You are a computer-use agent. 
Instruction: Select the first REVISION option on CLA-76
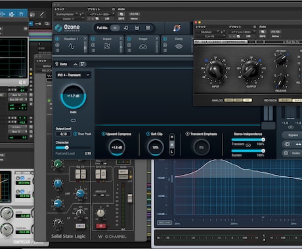point(285,100)
